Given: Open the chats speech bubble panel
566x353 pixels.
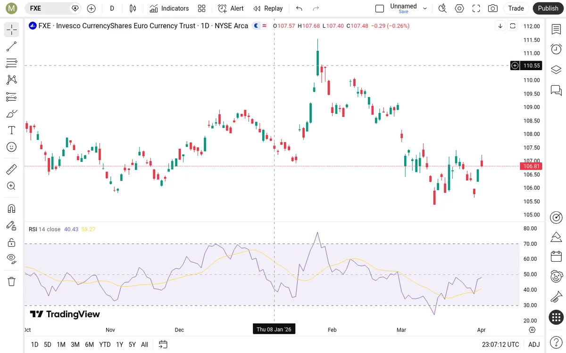Looking at the screenshot, I should point(557,90).
